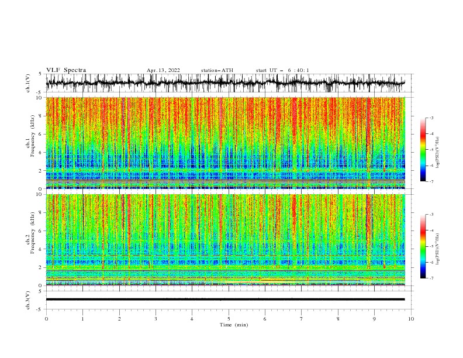The height and width of the screenshot is (358, 463).
Task: Select the "ch.1 Frequency (kHz)" axis label
Action: [x=30, y=136]
